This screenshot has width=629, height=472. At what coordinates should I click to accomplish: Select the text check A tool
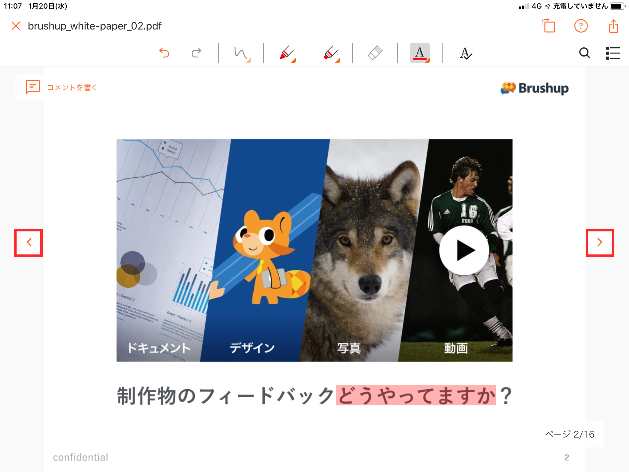(x=466, y=53)
